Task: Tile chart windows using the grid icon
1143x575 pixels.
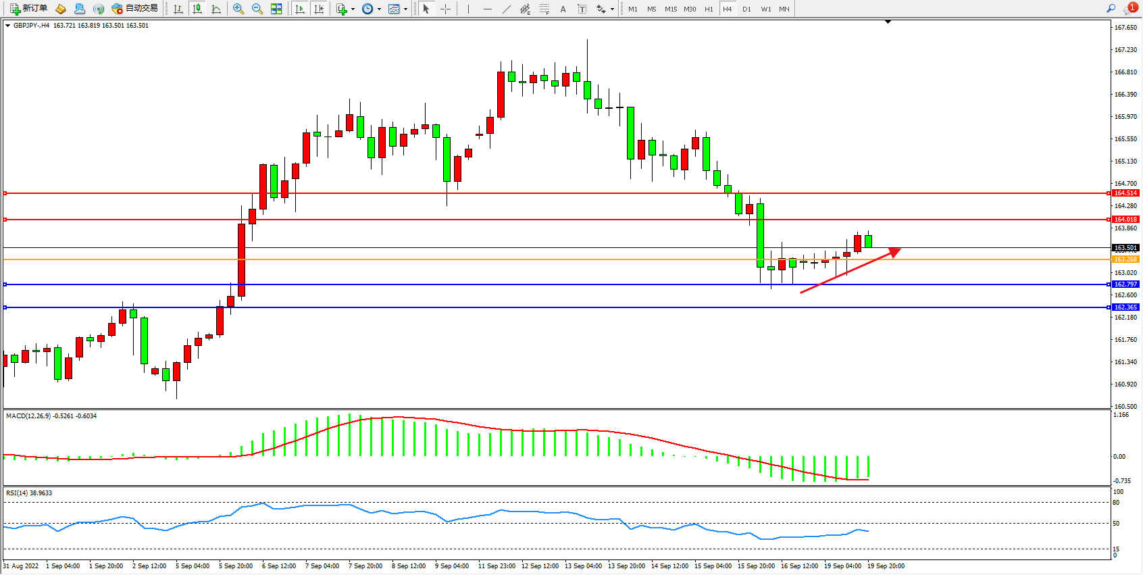Action: tap(276, 9)
